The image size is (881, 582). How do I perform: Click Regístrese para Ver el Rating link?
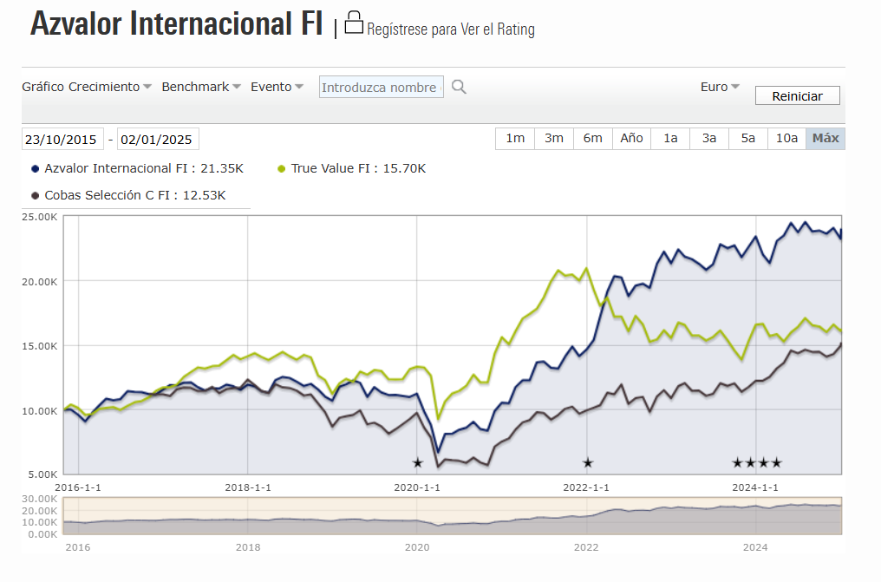(451, 29)
